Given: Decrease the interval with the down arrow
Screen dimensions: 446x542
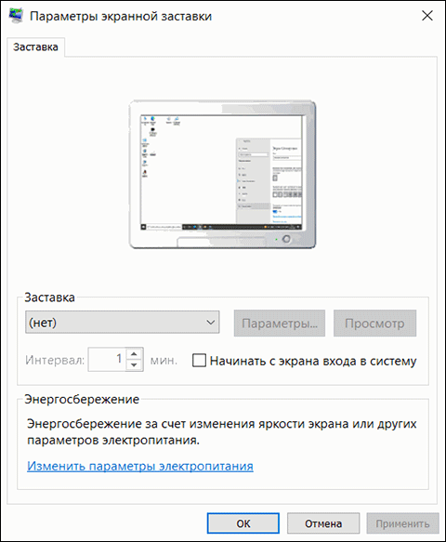Looking at the screenshot, I should (x=135, y=365).
